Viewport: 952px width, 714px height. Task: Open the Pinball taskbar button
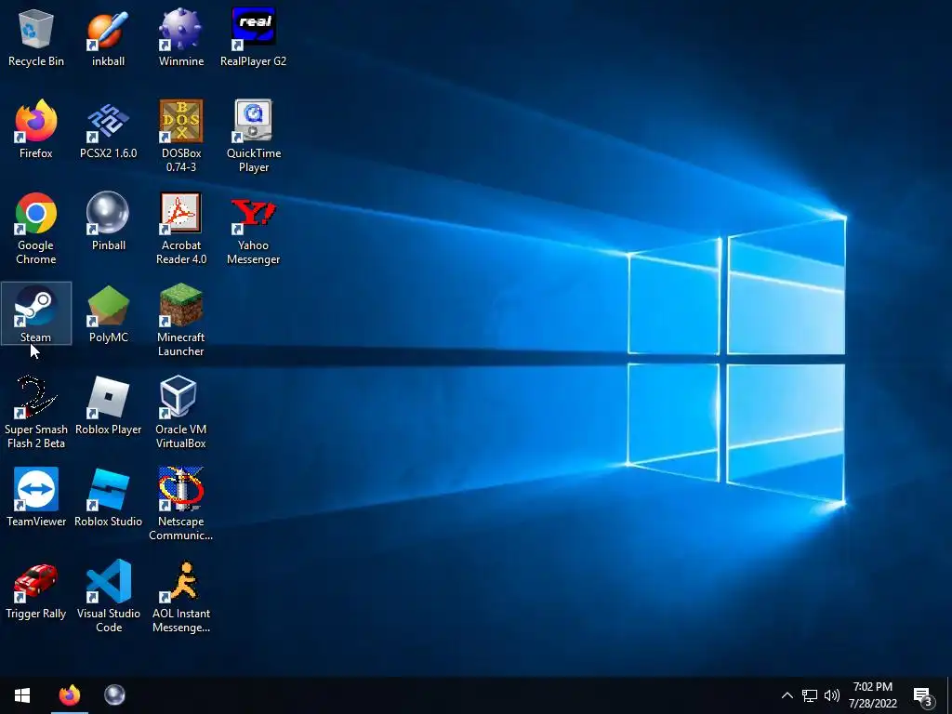point(114,695)
